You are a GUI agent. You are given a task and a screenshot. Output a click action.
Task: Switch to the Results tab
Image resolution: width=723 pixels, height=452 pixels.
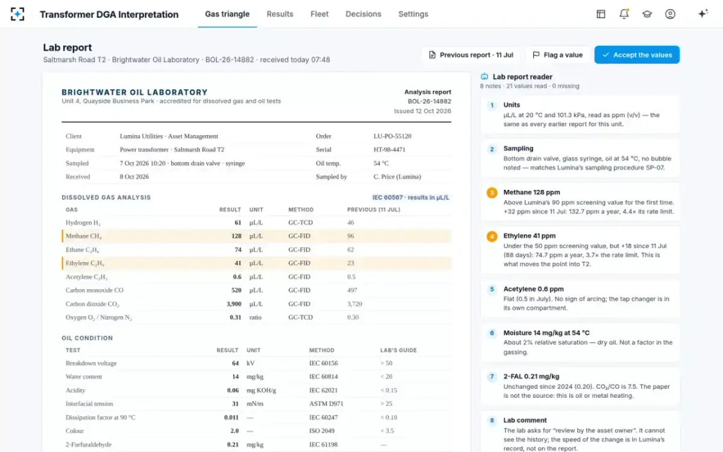coord(280,14)
